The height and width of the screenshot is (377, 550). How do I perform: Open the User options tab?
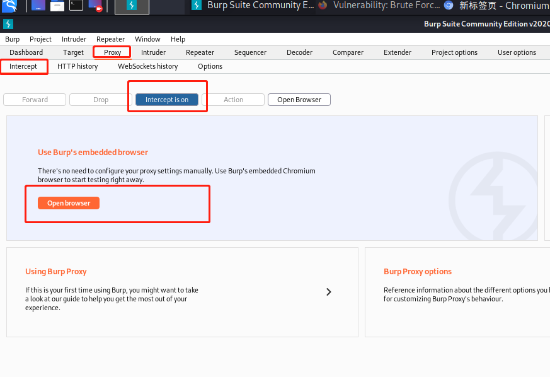pos(517,52)
